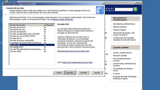Open Más herramientas link
The height and width of the screenshot is (90, 160).
click(120, 27)
